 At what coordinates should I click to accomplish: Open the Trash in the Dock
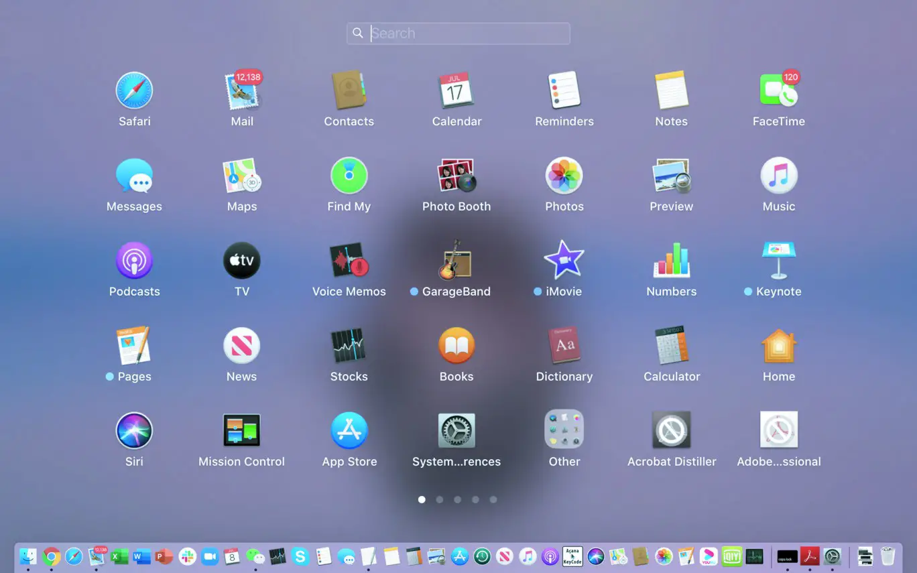888,556
